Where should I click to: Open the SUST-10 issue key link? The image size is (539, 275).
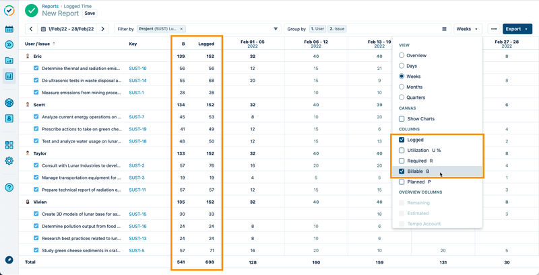click(137, 69)
